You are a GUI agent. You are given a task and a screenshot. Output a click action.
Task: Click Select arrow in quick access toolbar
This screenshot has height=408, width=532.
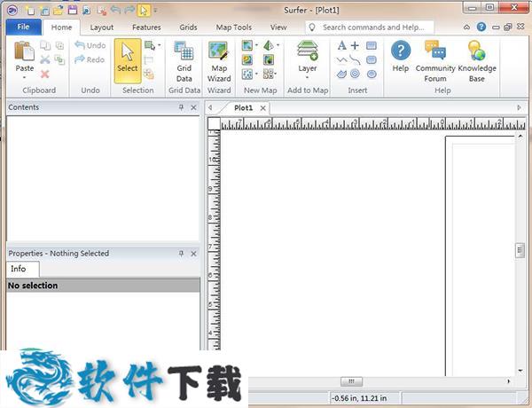click(x=144, y=11)
